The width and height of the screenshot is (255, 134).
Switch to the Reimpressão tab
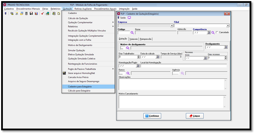click(145, 39)
